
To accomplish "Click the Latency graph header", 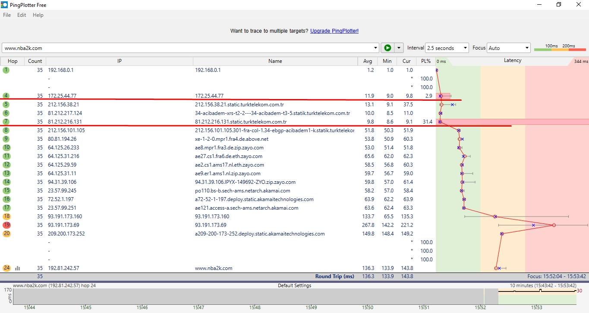I will coord(513,61).
